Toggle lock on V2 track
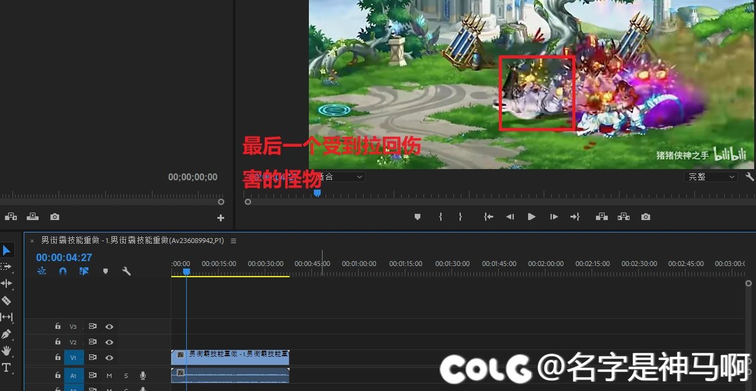The height and width of the screenshot is (391, 756). 58,342
